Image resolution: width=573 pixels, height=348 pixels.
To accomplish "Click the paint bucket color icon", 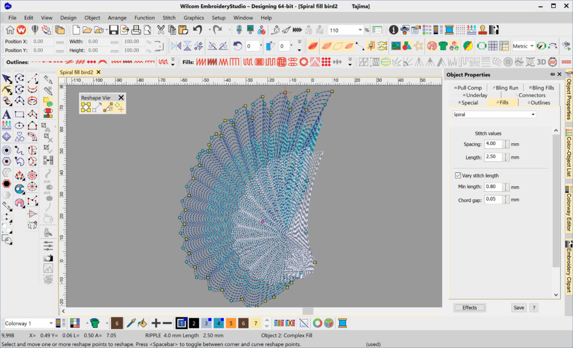I will click(x=142, y=323).
